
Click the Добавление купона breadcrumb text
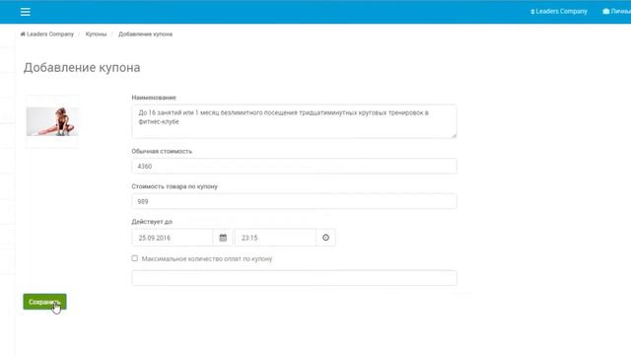(145, 35)
